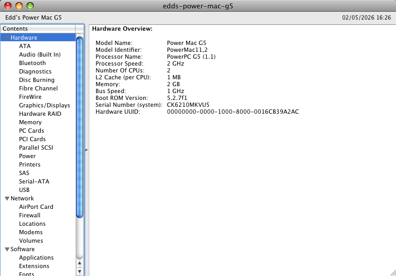Open AirPort Card details

point(36,207)
